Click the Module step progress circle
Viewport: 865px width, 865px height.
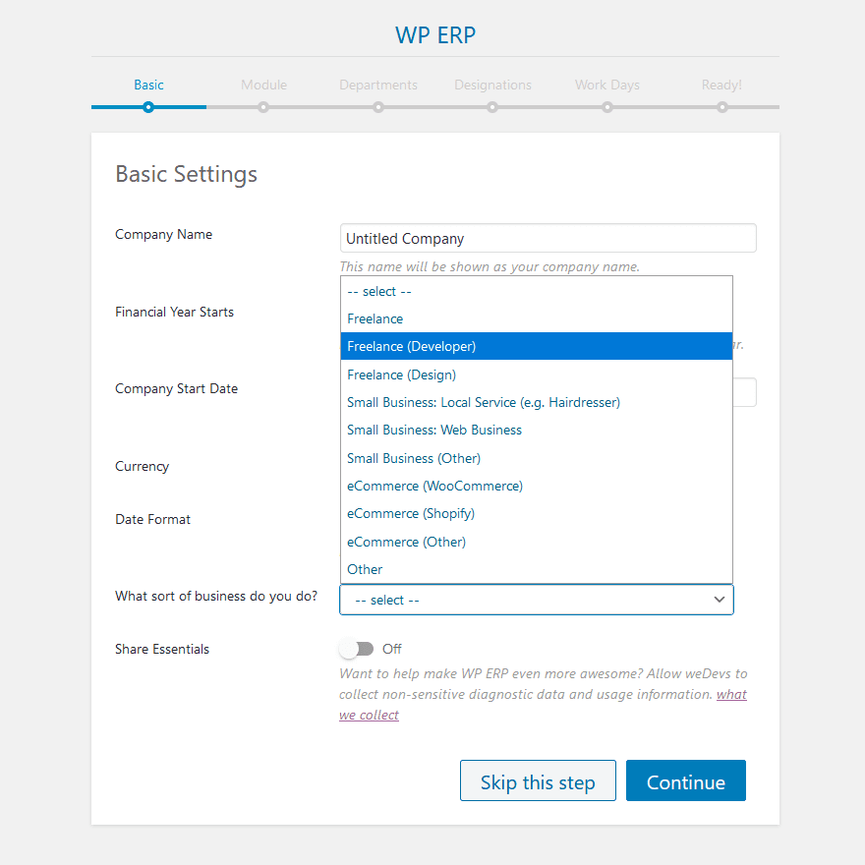263,106
